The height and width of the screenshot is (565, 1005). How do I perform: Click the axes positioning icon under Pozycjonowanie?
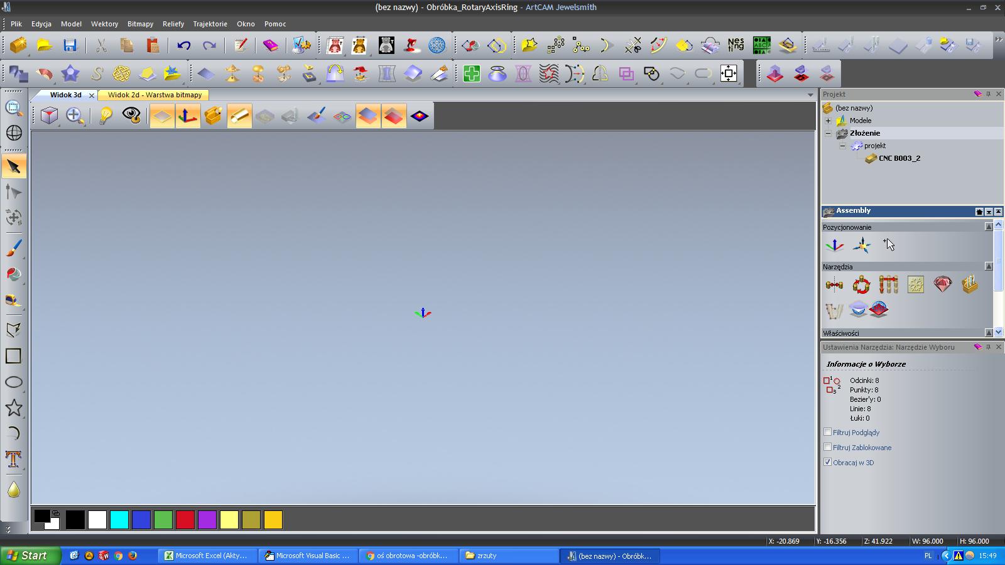click(x=835, y=245)
